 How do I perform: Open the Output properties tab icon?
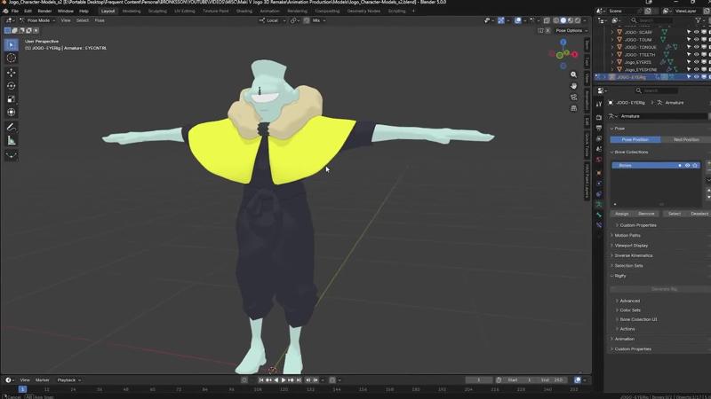(x=599, y=128)
